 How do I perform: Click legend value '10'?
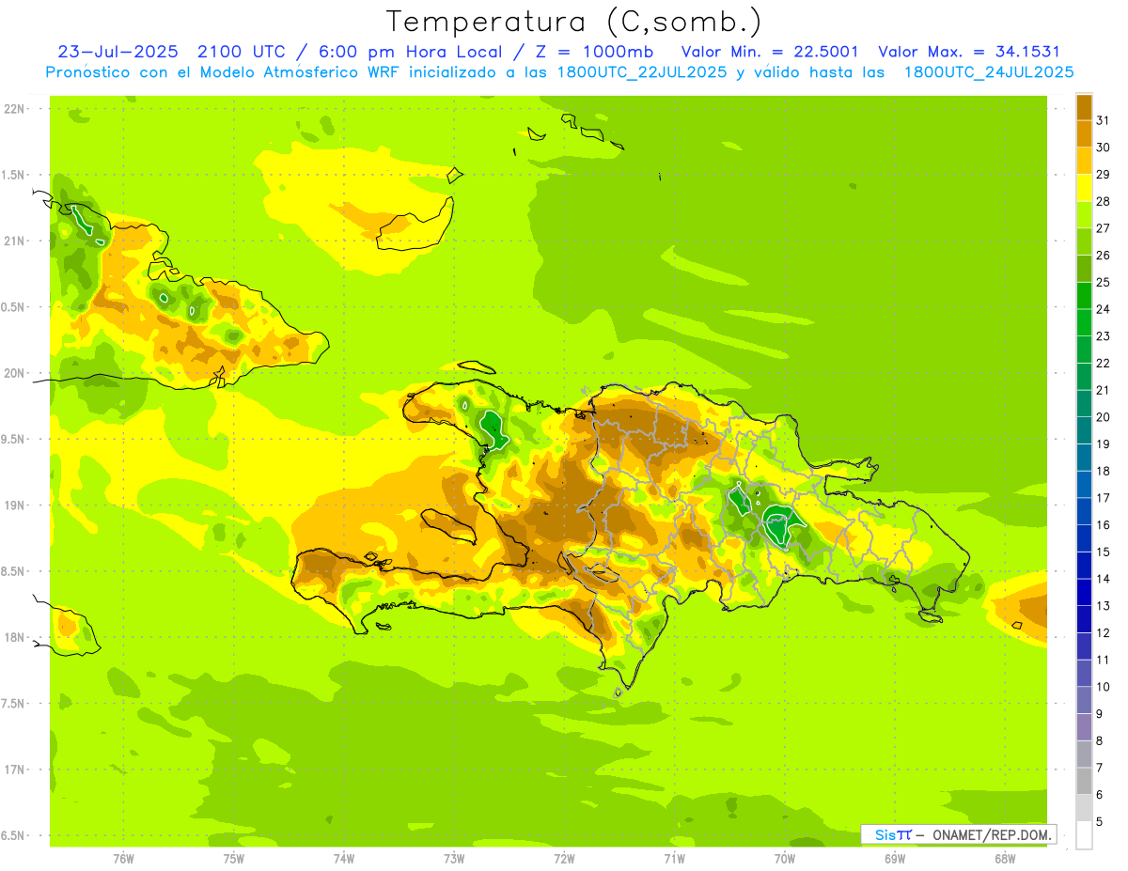click(x=1103, y=687)
